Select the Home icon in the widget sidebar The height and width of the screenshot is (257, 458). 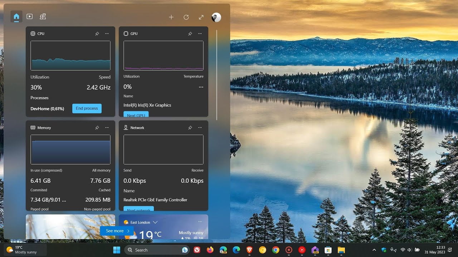tap(16, 16)
